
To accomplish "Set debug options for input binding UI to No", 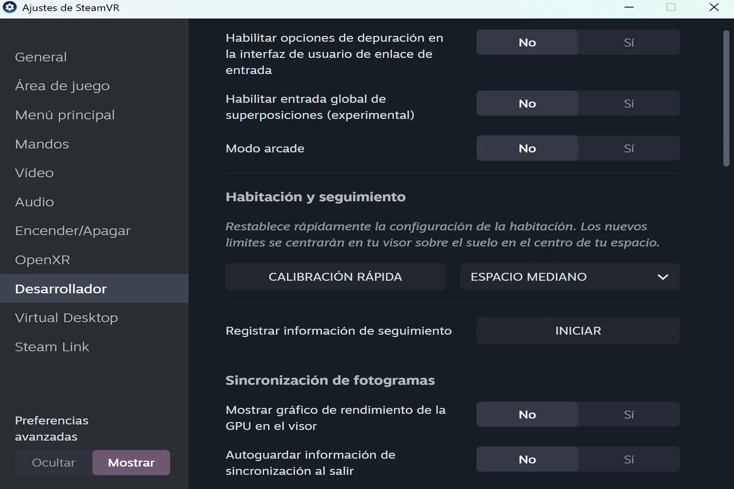I will click(527, 43).
